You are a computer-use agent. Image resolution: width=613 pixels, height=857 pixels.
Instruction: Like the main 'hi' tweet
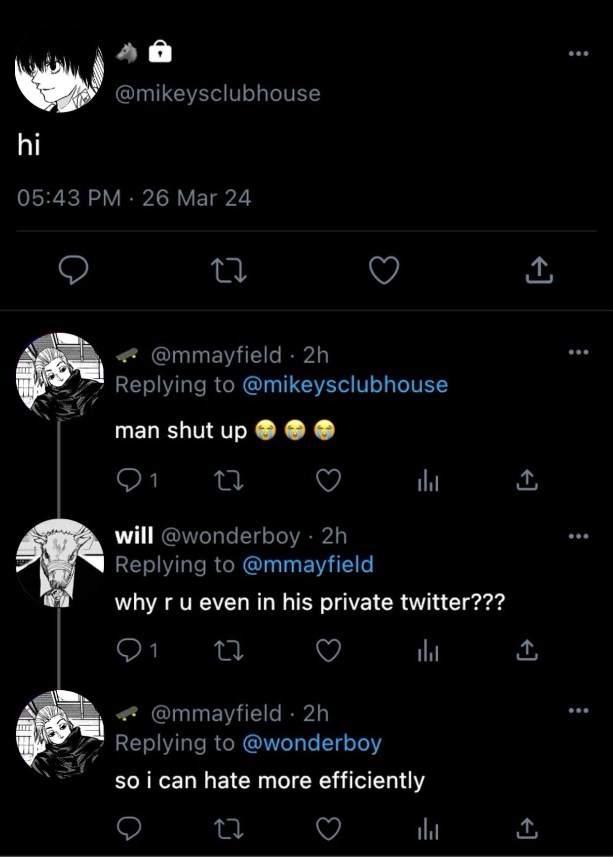[384, 270]
